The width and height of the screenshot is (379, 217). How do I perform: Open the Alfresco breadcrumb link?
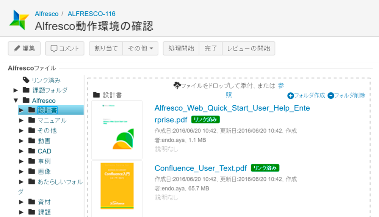coord(47,14)
